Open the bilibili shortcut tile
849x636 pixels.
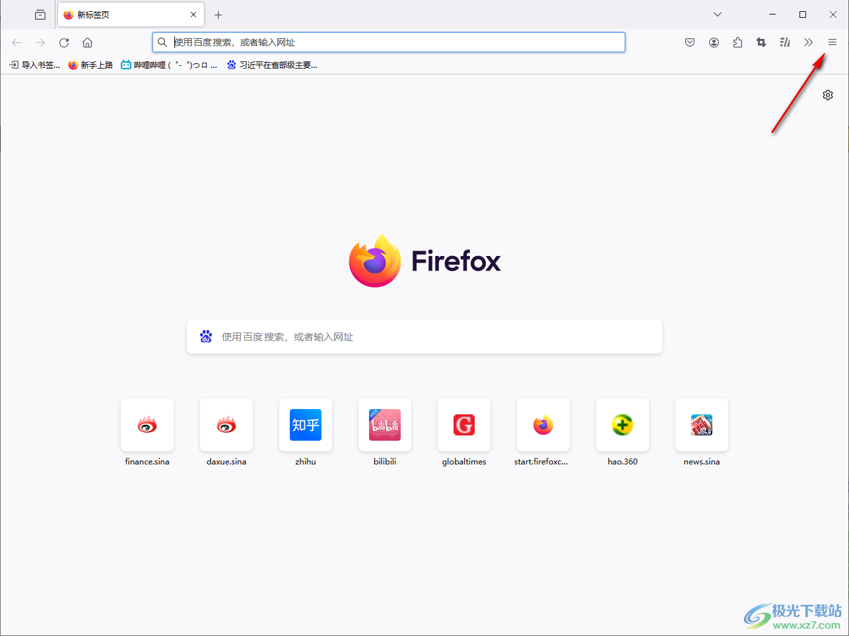click(385, 432)
